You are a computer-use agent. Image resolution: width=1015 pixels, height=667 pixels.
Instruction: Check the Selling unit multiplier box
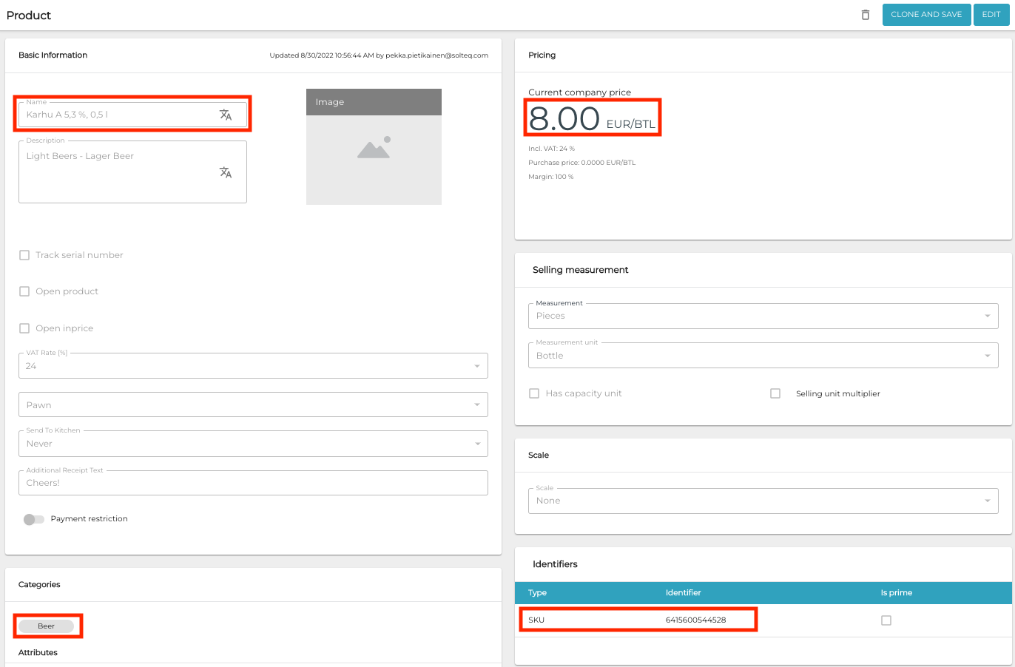775,393
